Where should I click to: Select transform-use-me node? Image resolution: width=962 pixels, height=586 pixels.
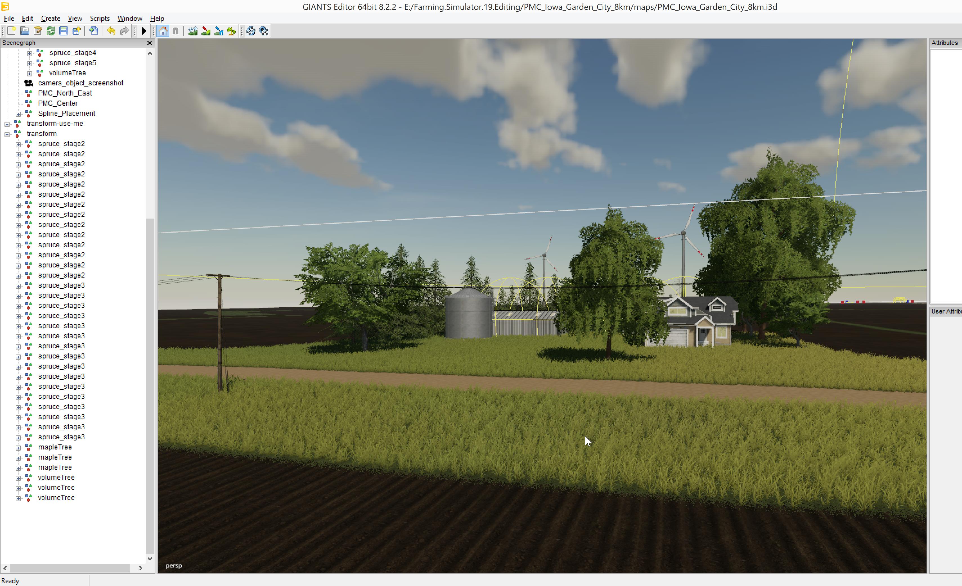point(55,124)
